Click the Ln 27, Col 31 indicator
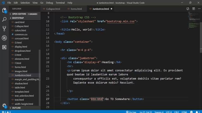This screenshot has height=113, width=202. (x=146, y=112)
